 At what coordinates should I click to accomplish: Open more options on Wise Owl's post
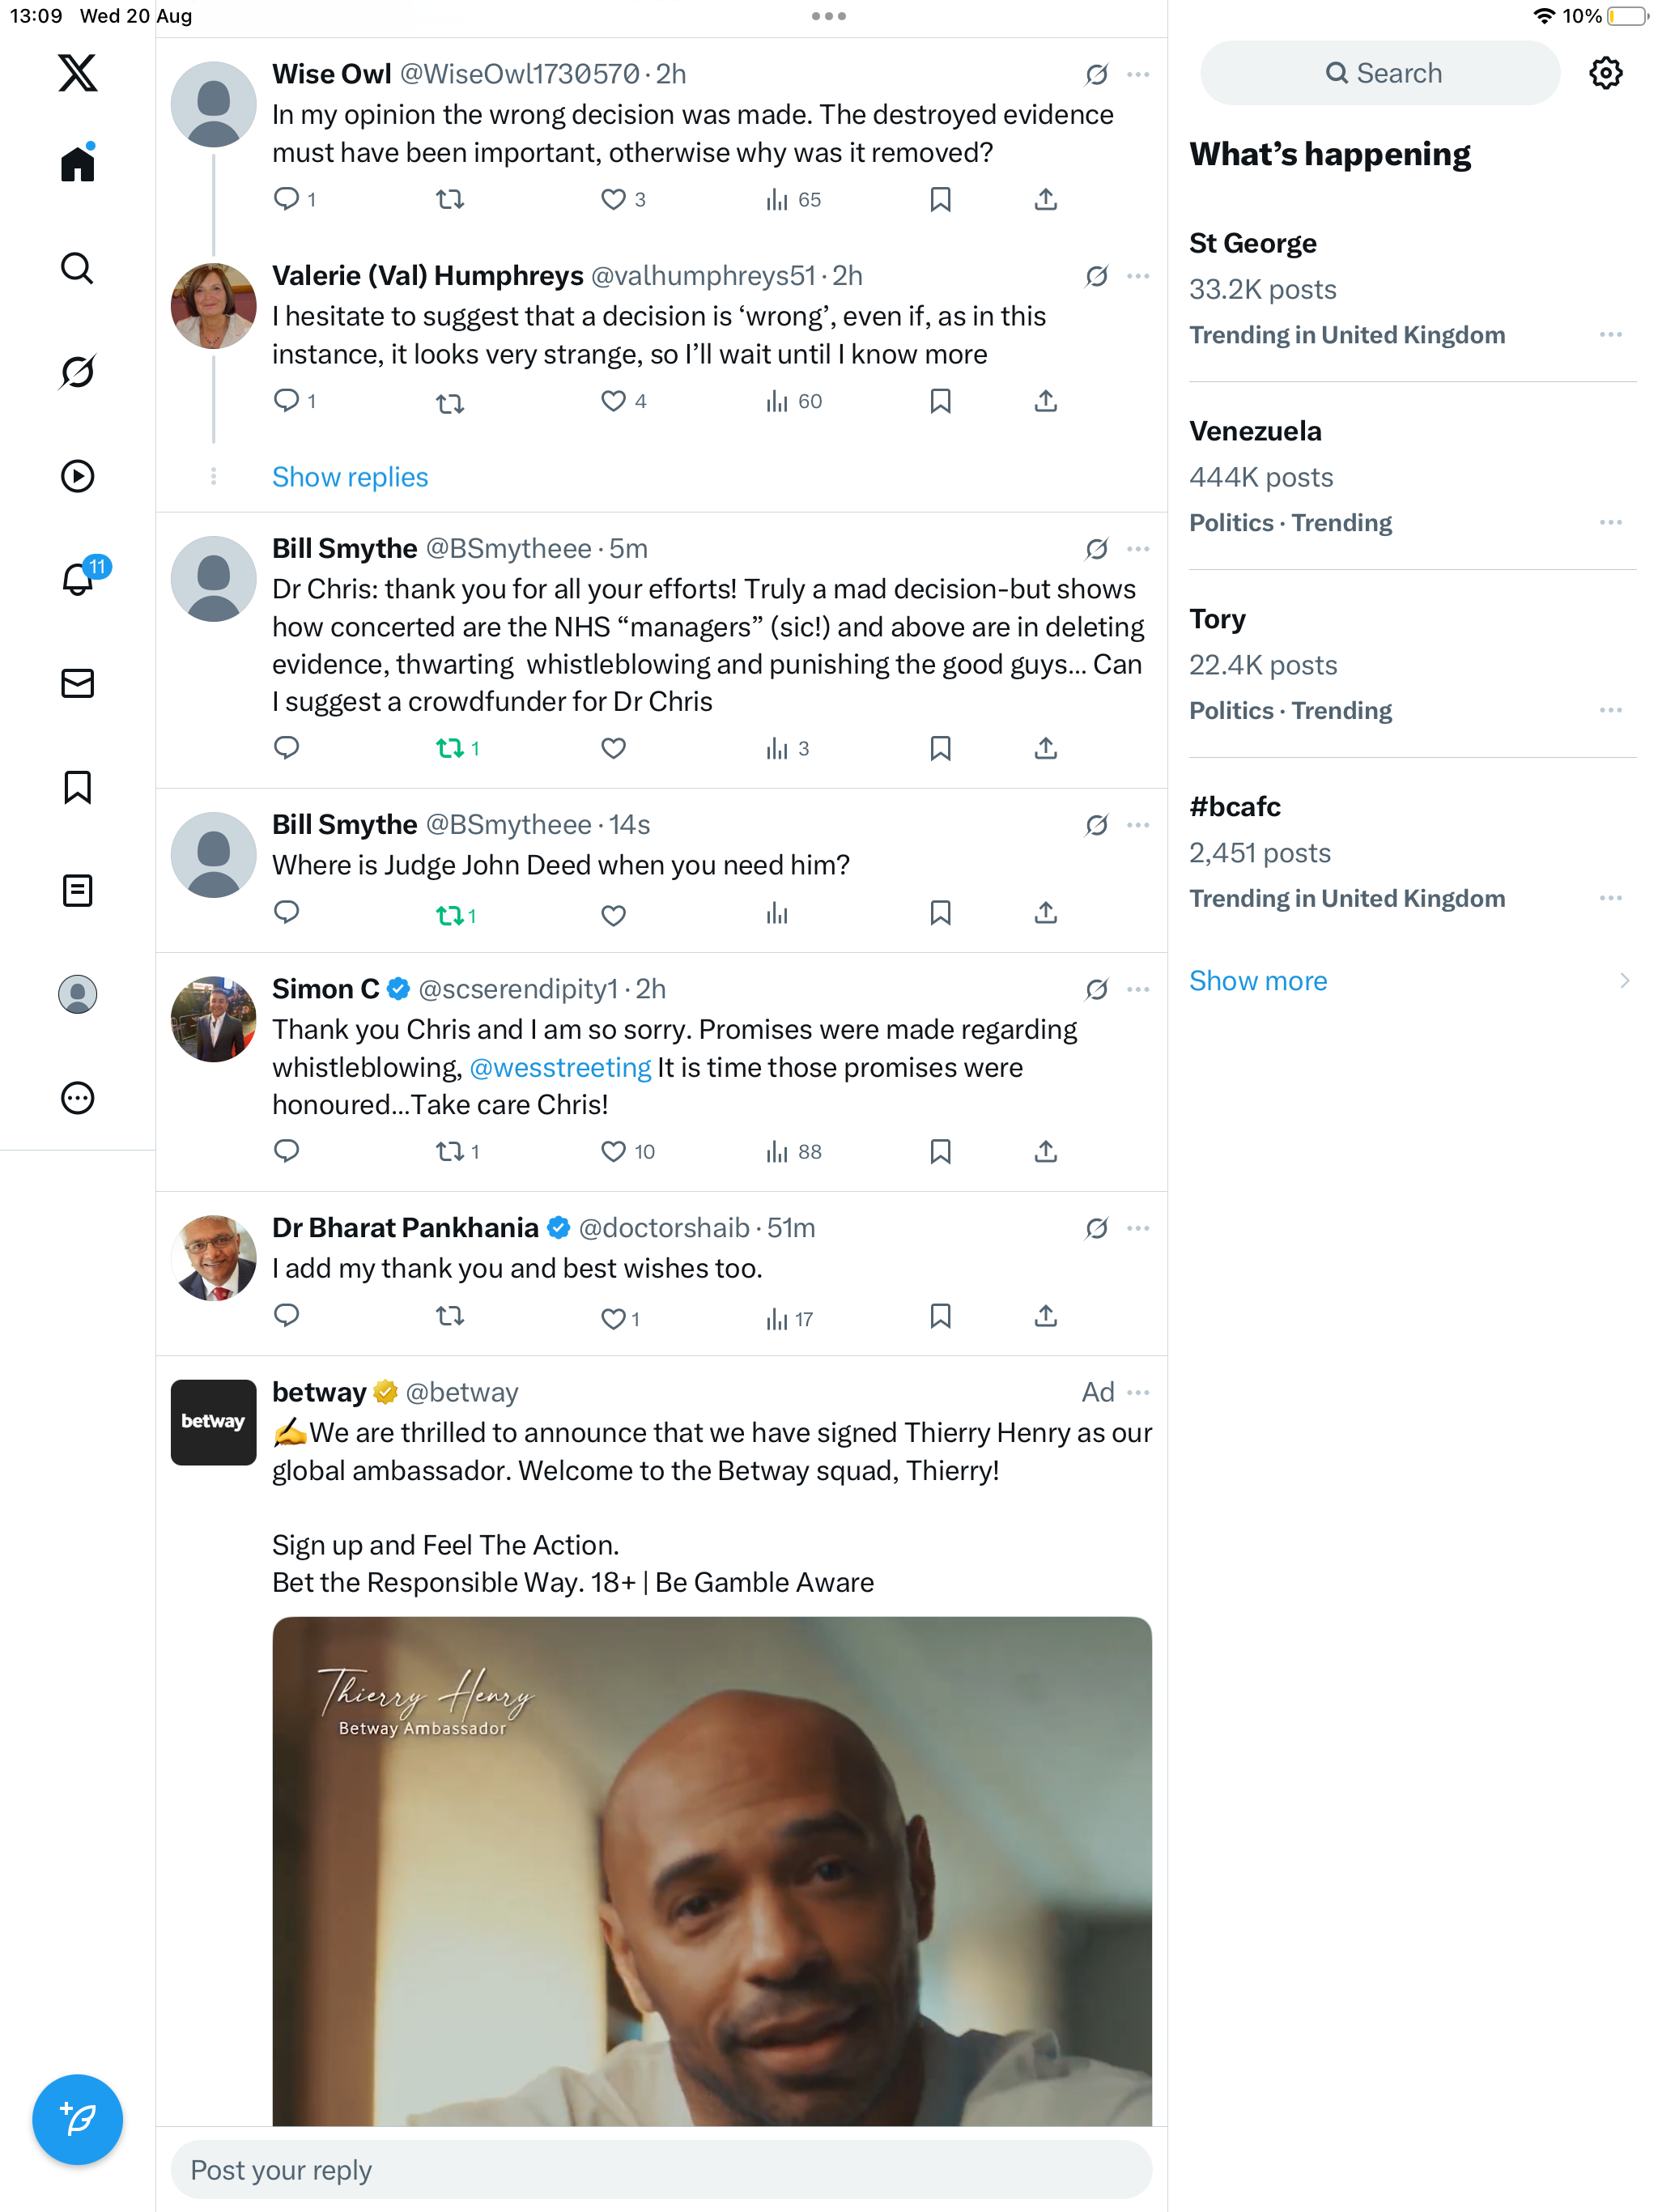pos(1138,75)
